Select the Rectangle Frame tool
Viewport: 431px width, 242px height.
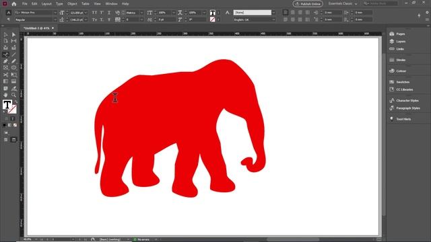point(5,67)
